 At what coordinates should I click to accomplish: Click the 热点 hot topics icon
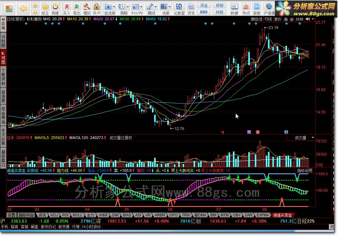(x=246, y=7)
